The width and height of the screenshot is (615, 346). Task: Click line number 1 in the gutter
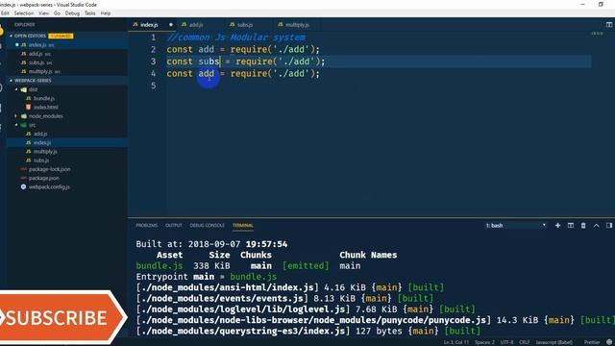(x=153, y=37)
